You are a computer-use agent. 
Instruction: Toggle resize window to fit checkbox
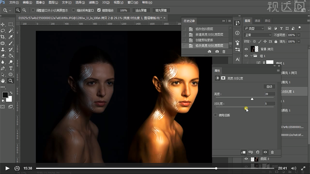33,10
